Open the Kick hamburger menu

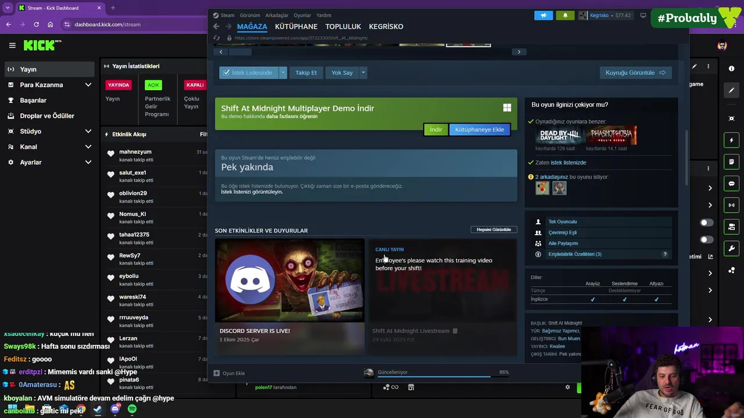click(x=12, y=45)
